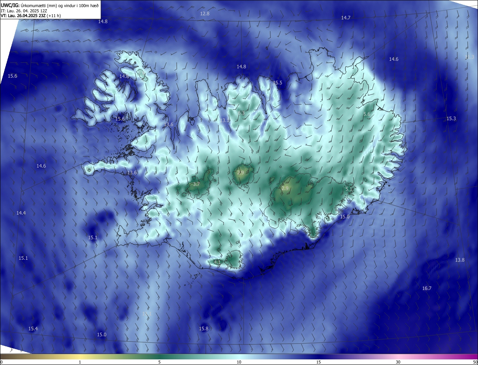
Task: Click the 0 label on the color scale
Action: (1, 362)
